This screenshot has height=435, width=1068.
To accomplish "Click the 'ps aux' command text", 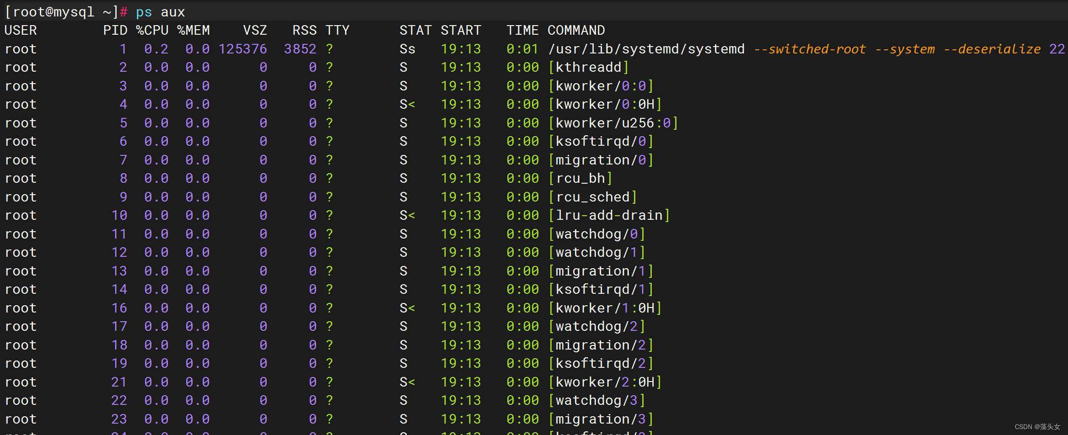I will click(x=160, y=12).
